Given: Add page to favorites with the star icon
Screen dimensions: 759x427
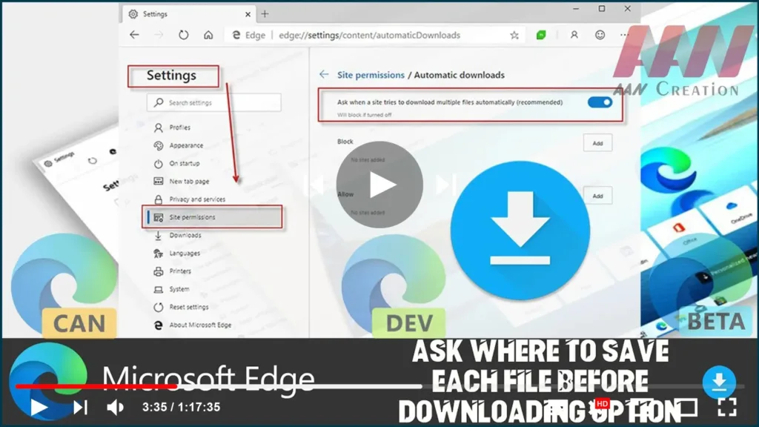Looking at the screenshot, I should tap(514, 35).
